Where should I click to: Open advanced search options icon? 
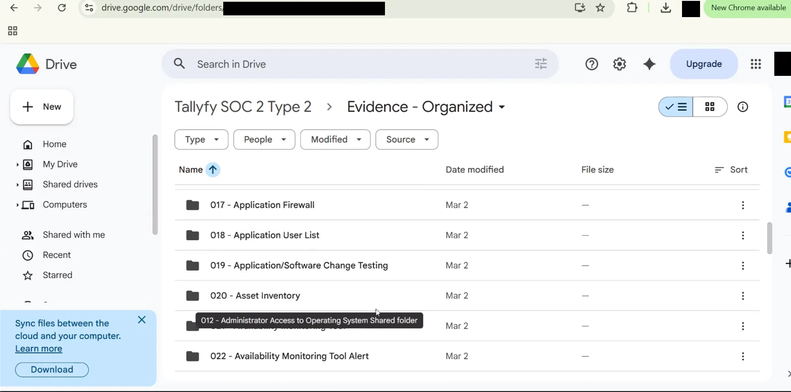pyautogui.click(x=541, y=64)
